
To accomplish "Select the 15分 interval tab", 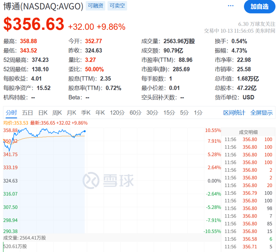I will [169, 113].
